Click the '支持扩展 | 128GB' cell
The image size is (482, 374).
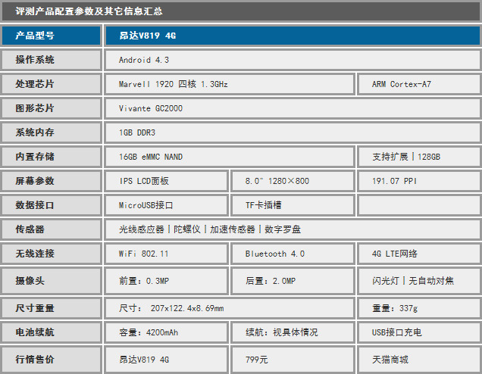click(419, 157)
